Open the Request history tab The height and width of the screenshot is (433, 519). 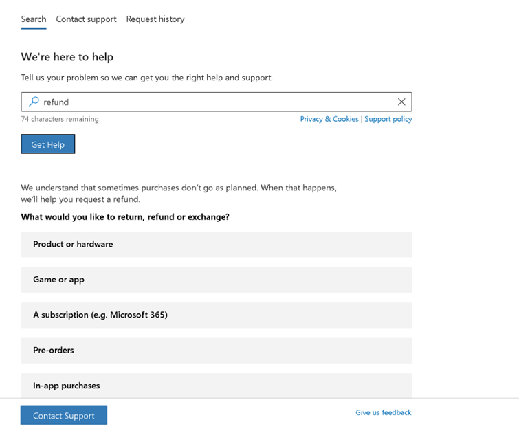click(x=155, y=19)
